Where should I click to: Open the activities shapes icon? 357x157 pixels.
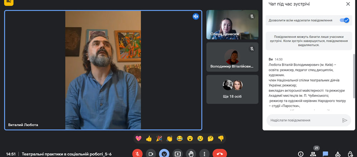click(x=338, y=154)
